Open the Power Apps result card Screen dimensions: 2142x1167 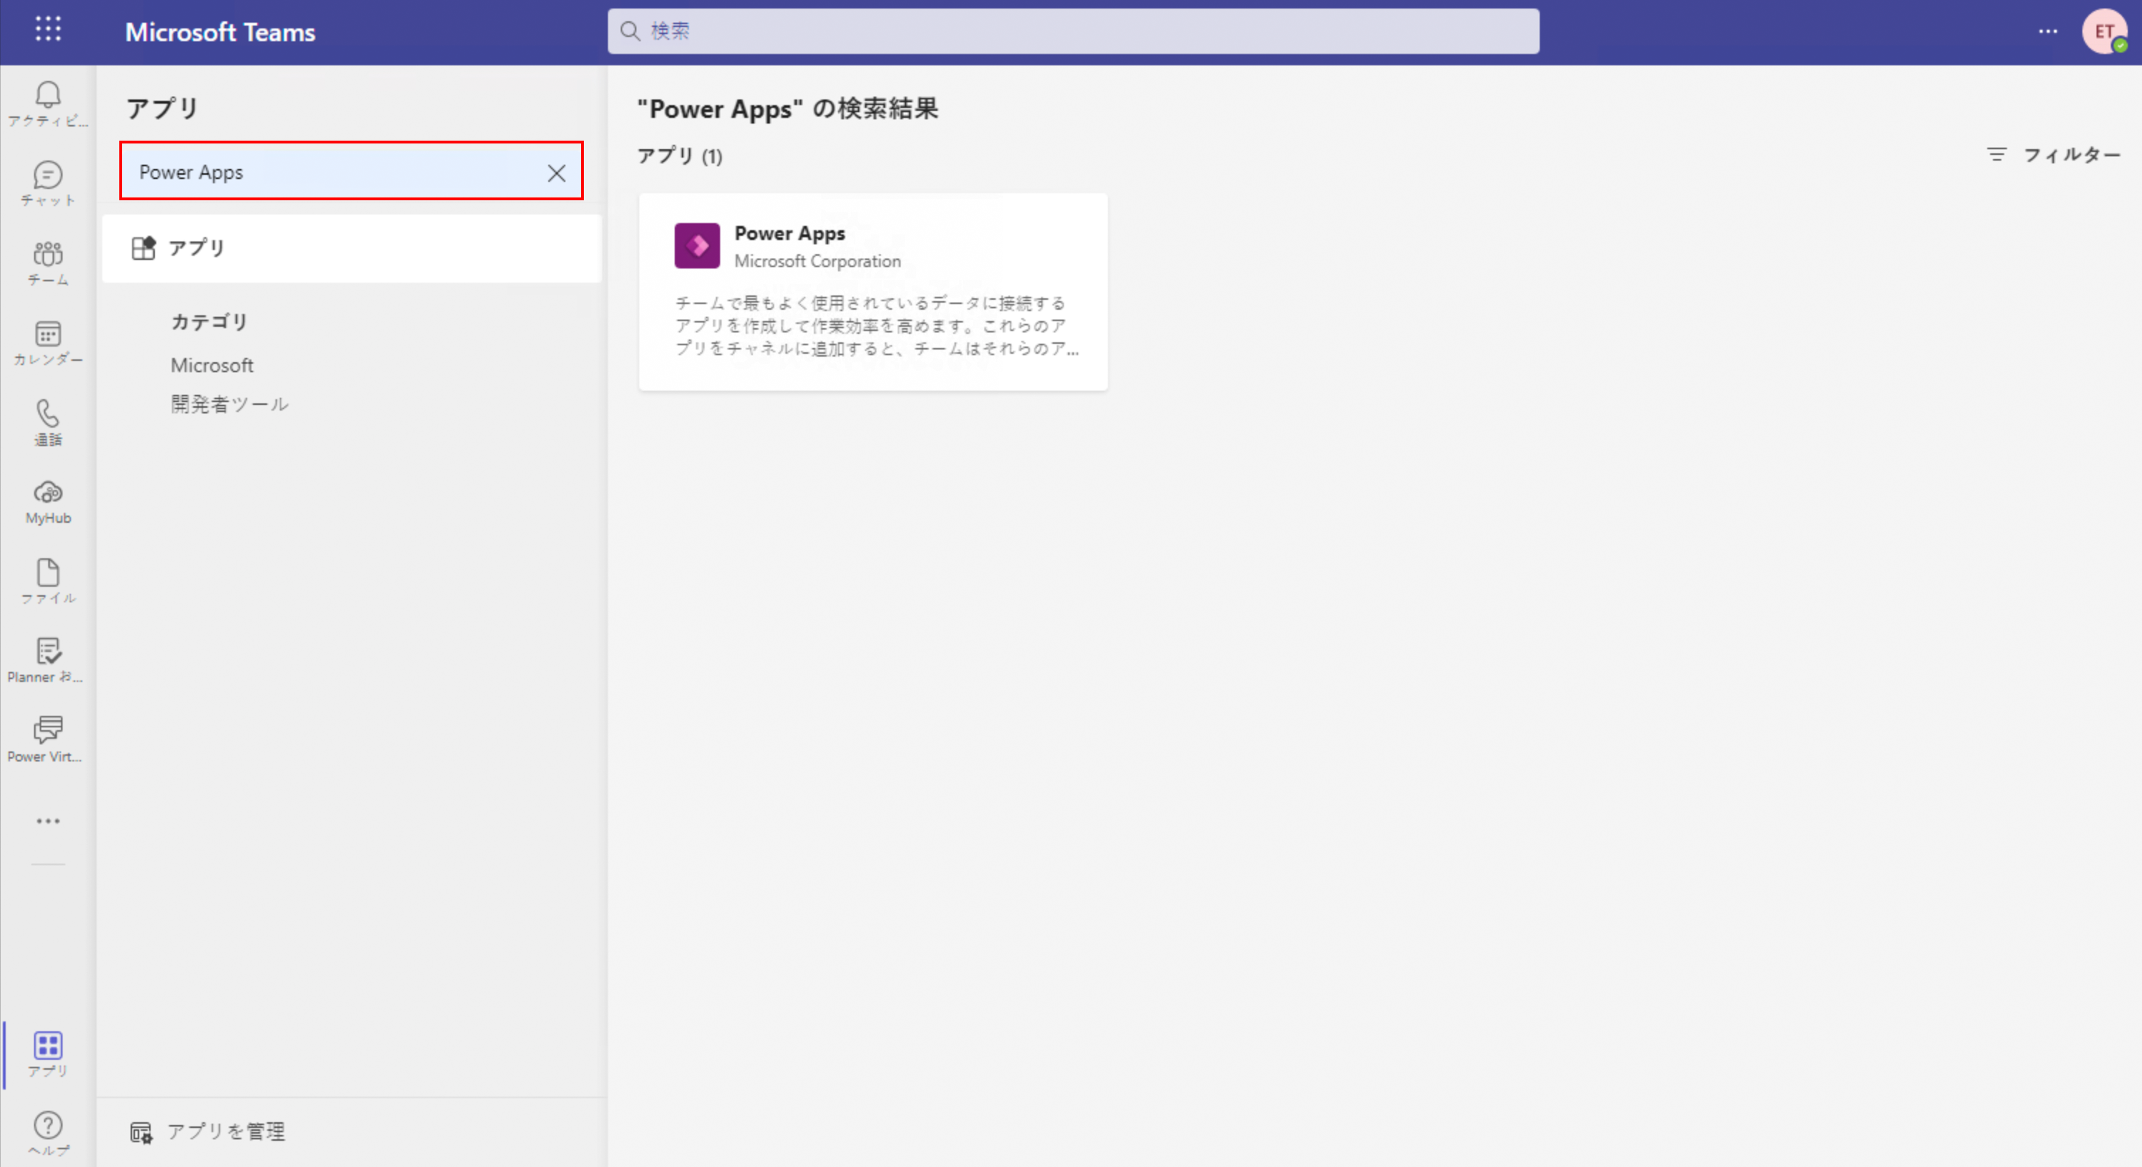(x=872, y=291)
